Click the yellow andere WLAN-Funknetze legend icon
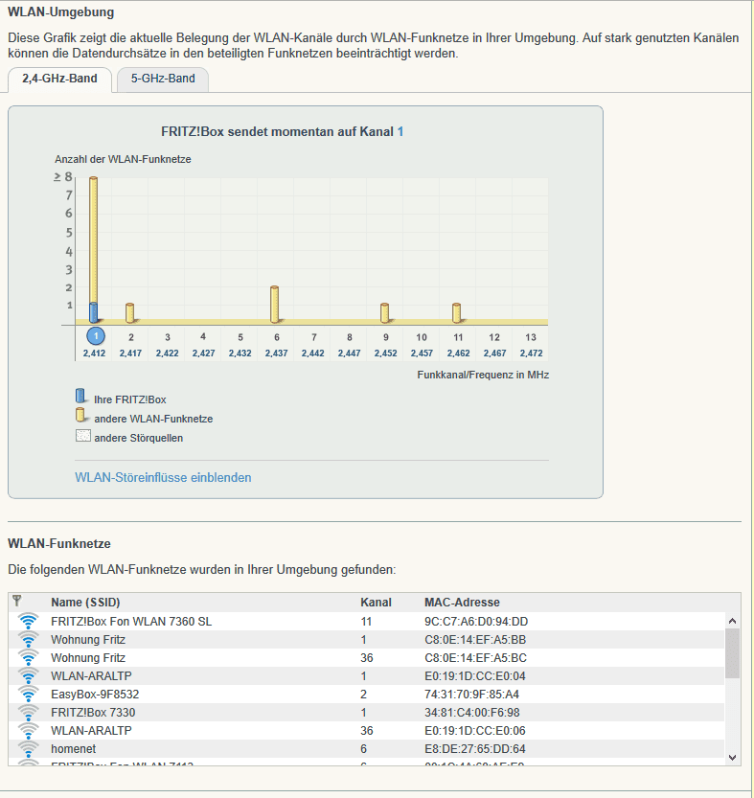Screen dimensions: 754x798 80,416
